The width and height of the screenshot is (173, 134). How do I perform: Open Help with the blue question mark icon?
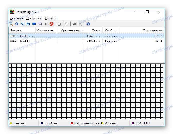(x=88, y=24)
